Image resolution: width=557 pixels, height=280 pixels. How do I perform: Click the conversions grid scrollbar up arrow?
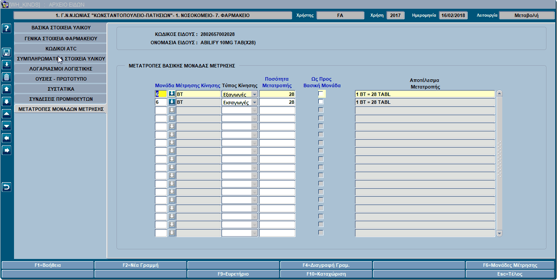[x=499, y=93]
